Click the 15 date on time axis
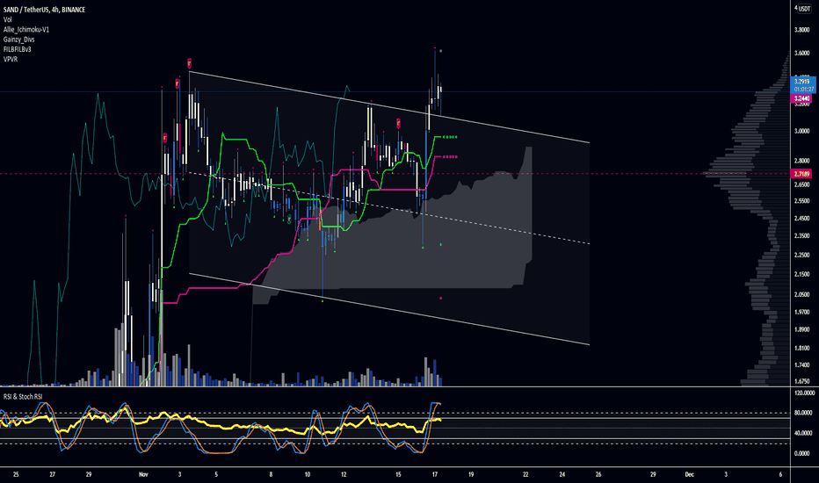The width and height of the screenshot is (819, 483). point(398,474)
